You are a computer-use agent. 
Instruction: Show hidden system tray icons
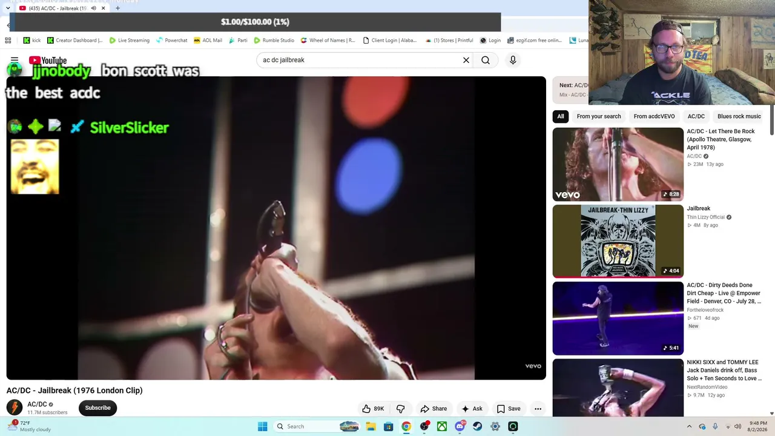(x=689, y=426)
